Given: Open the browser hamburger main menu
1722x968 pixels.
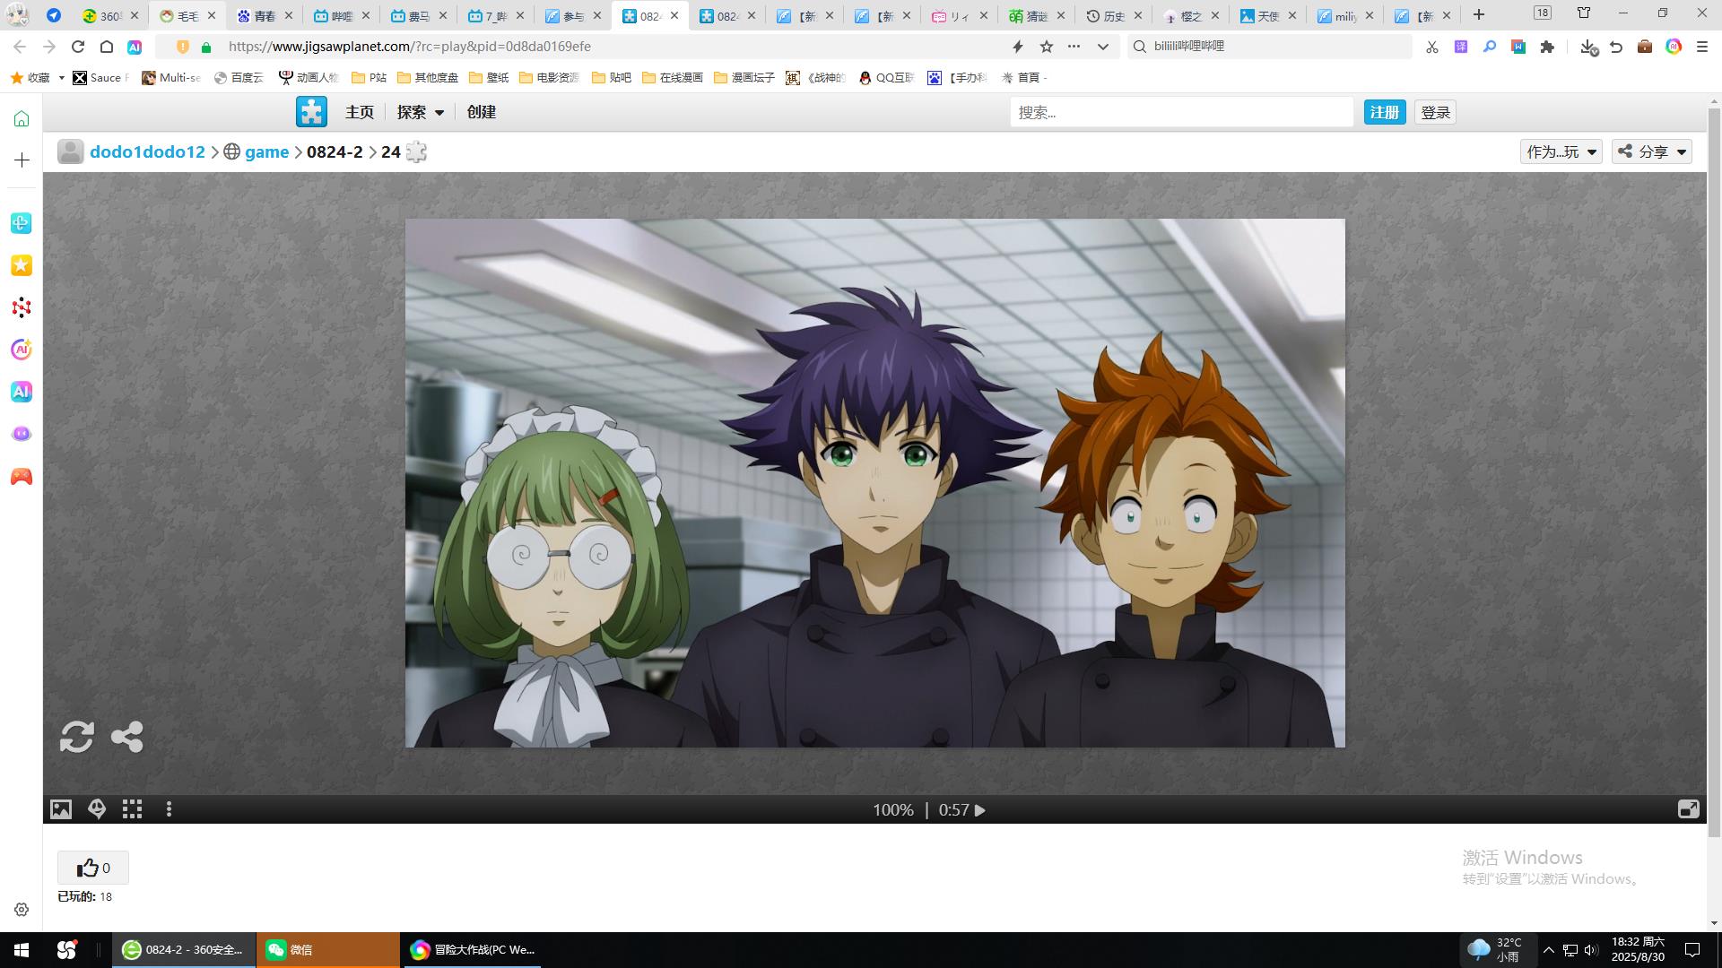Looking at the screenshot, I should (1702, 47).
